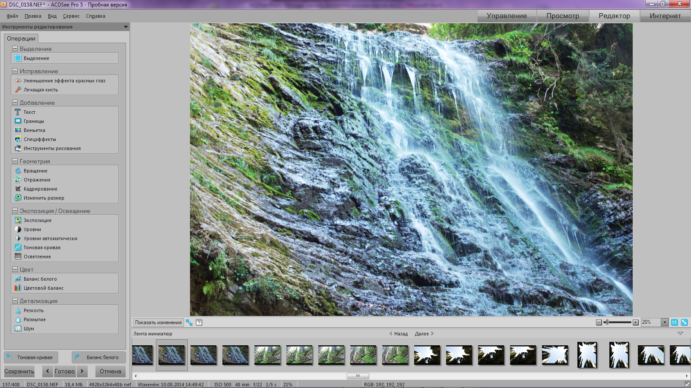This screenshot has height=388, width=691.
Task: Click the Далее filmstrip link
Action: [425, 334]
